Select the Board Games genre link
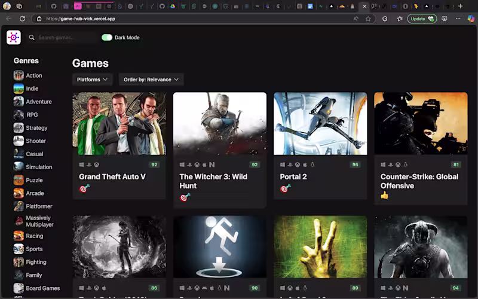The width and height of the screenshot is (478, 299). point(42,288)
